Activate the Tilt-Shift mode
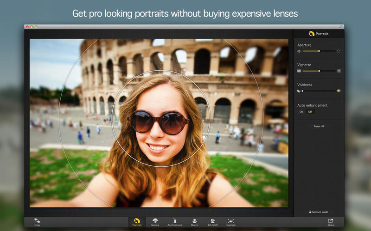The image size is (371, 231). click(x=212, y=222)
